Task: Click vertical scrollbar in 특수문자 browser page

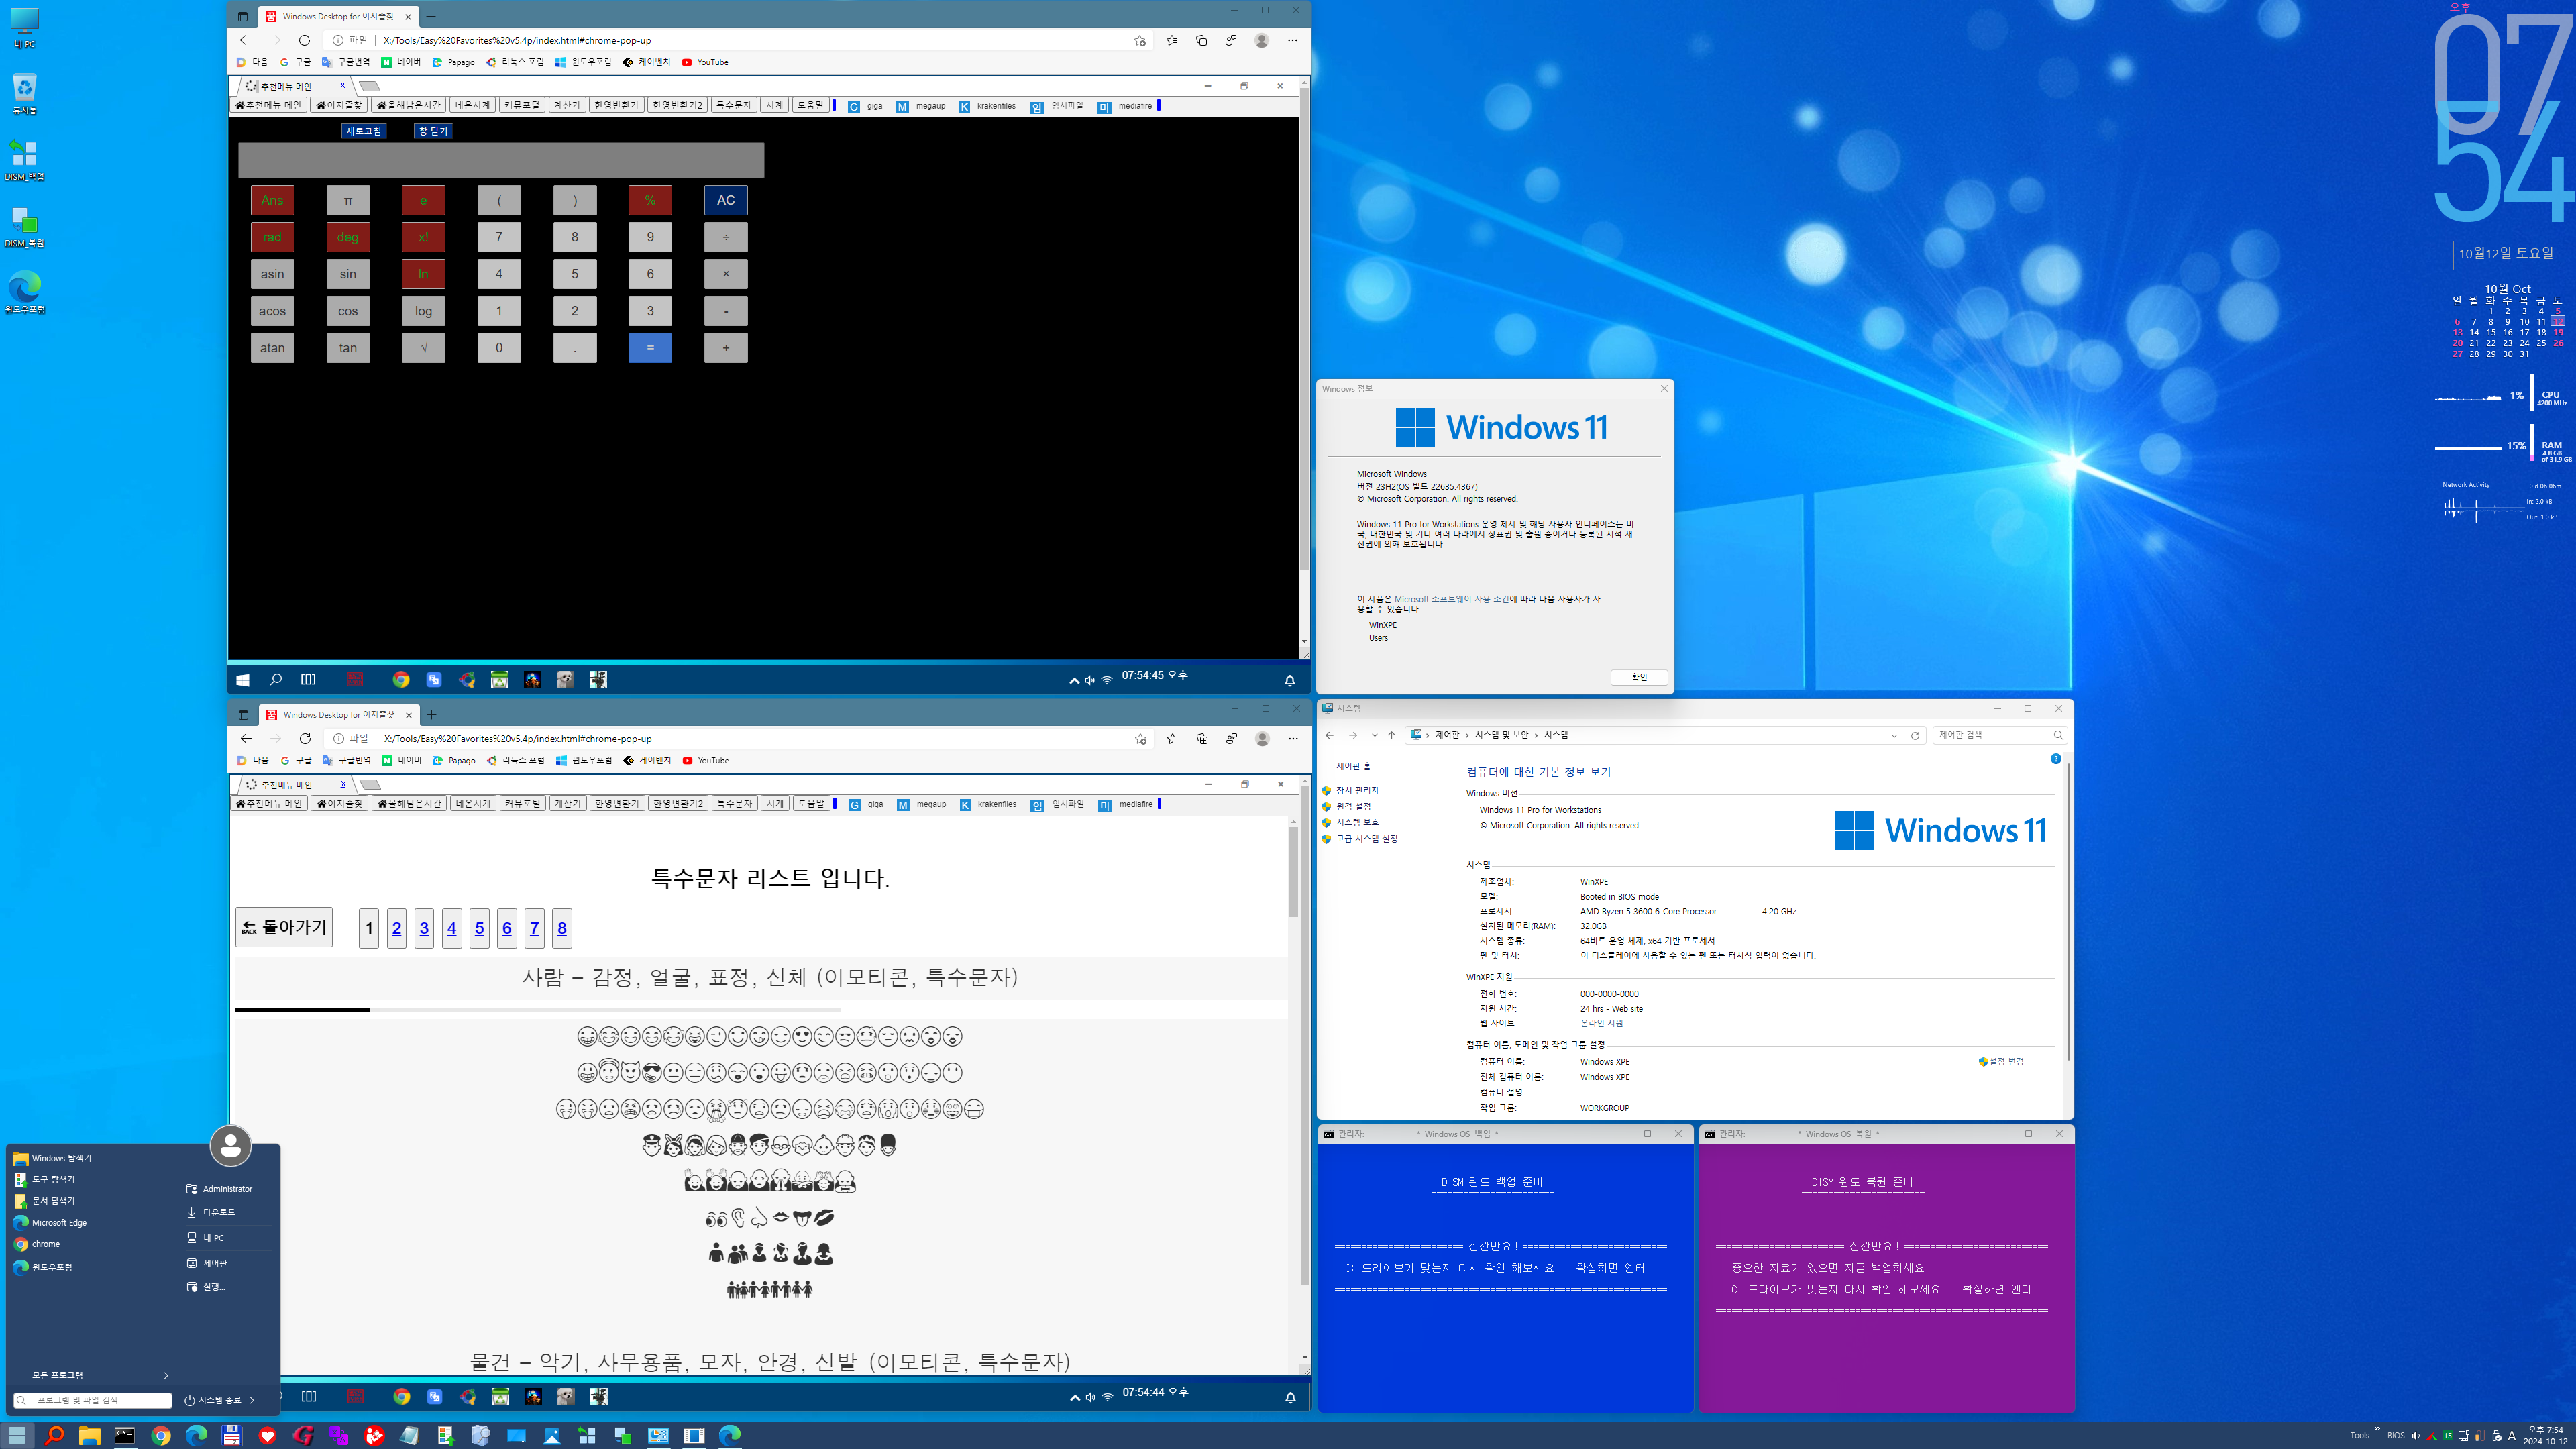Action: coord(1293,872)
